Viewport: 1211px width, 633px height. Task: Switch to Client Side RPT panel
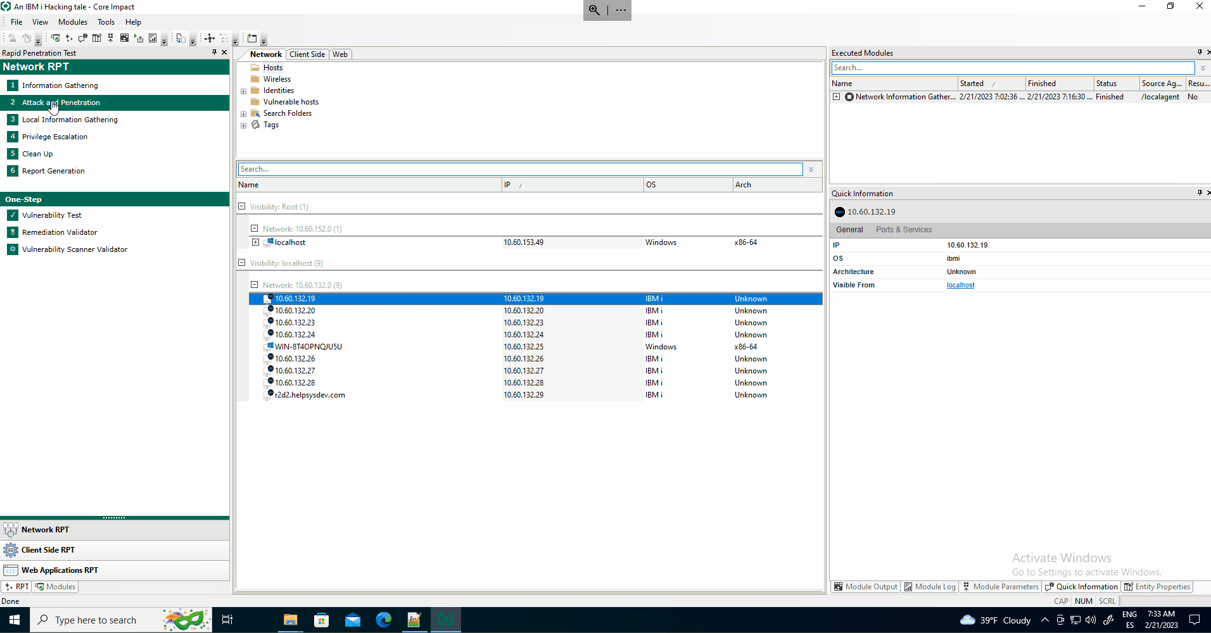click(115, 550)
